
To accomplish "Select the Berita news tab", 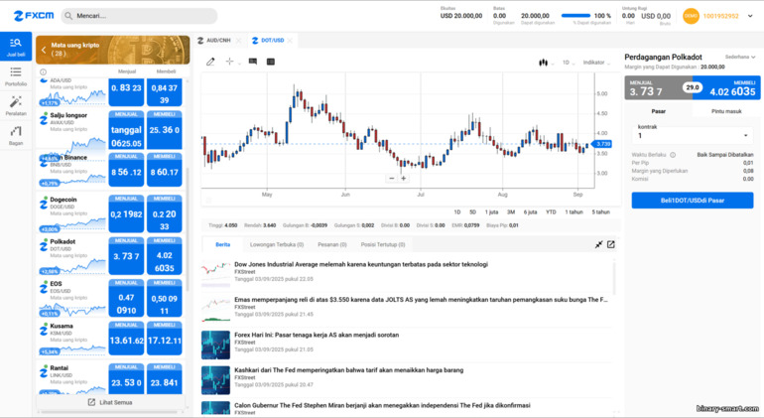I will pyautogui.click(x=222, y=244).
